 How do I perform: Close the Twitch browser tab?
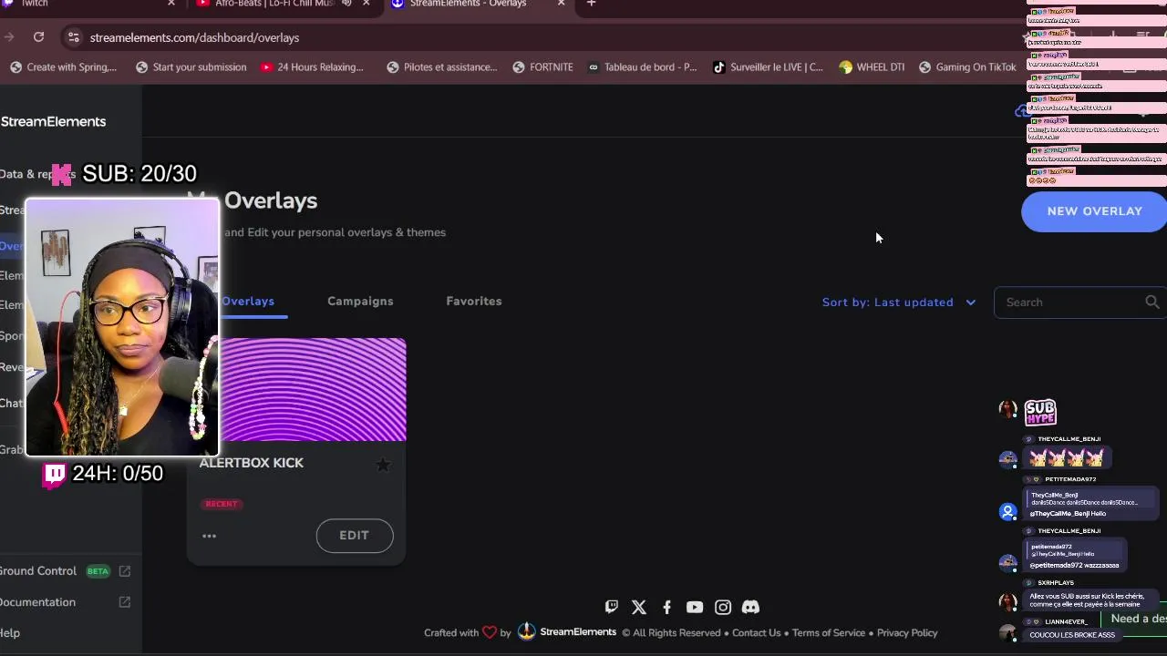(x=170, y=4)
